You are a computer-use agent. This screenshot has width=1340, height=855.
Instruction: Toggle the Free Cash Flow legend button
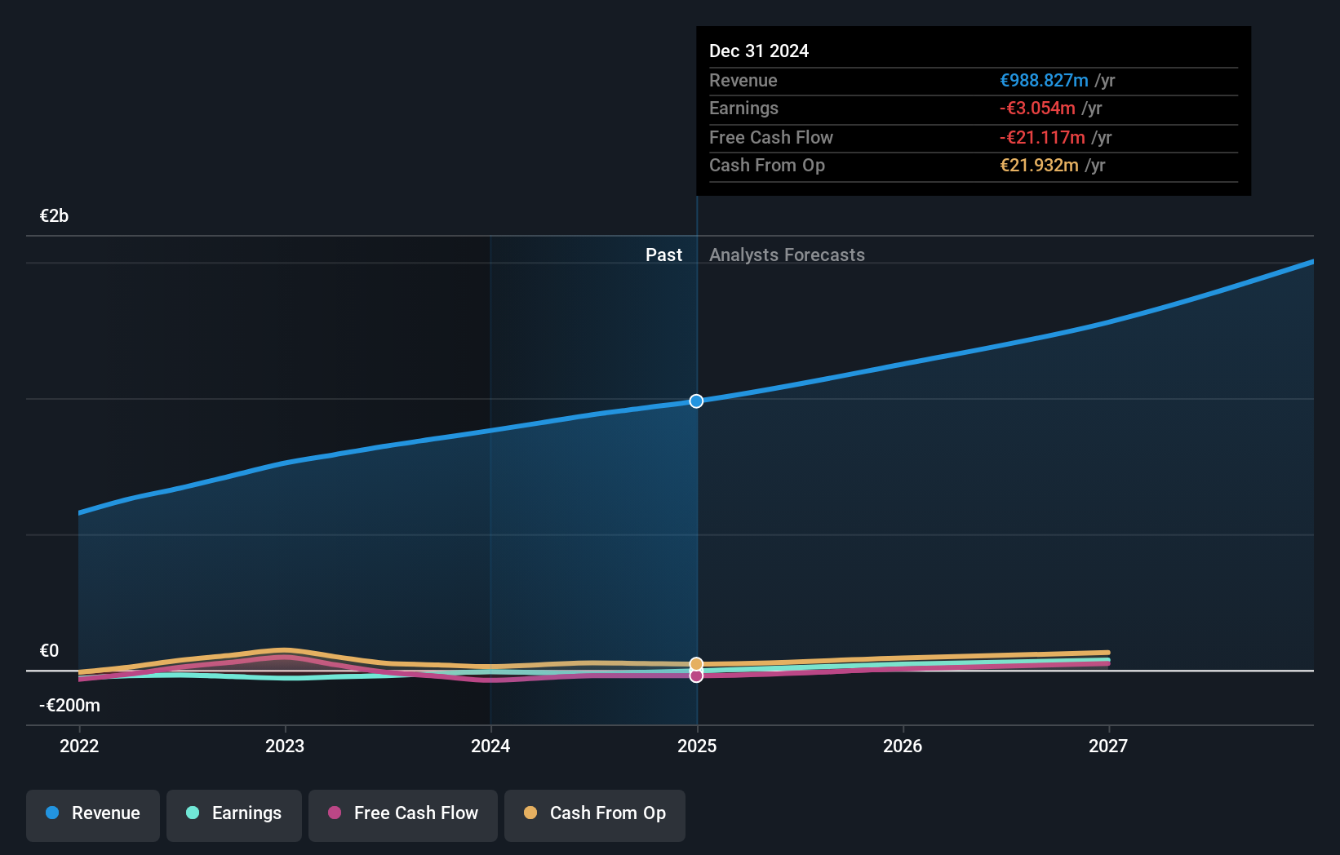pyautogui.click(x=403, y=815)
